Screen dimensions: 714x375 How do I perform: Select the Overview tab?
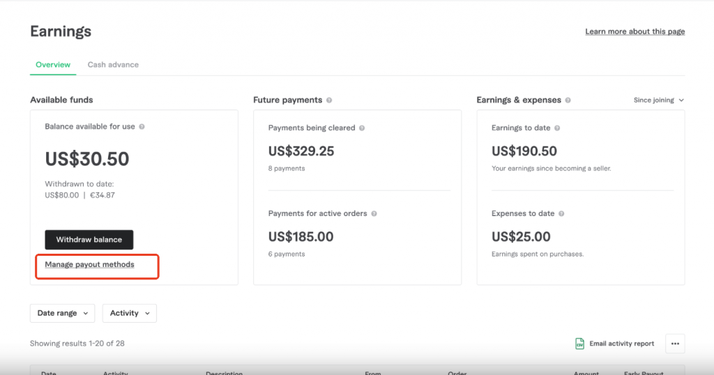pos(53,65)
